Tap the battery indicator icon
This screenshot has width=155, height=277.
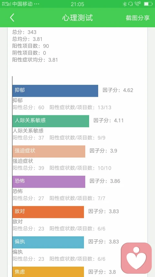[148, 4]
